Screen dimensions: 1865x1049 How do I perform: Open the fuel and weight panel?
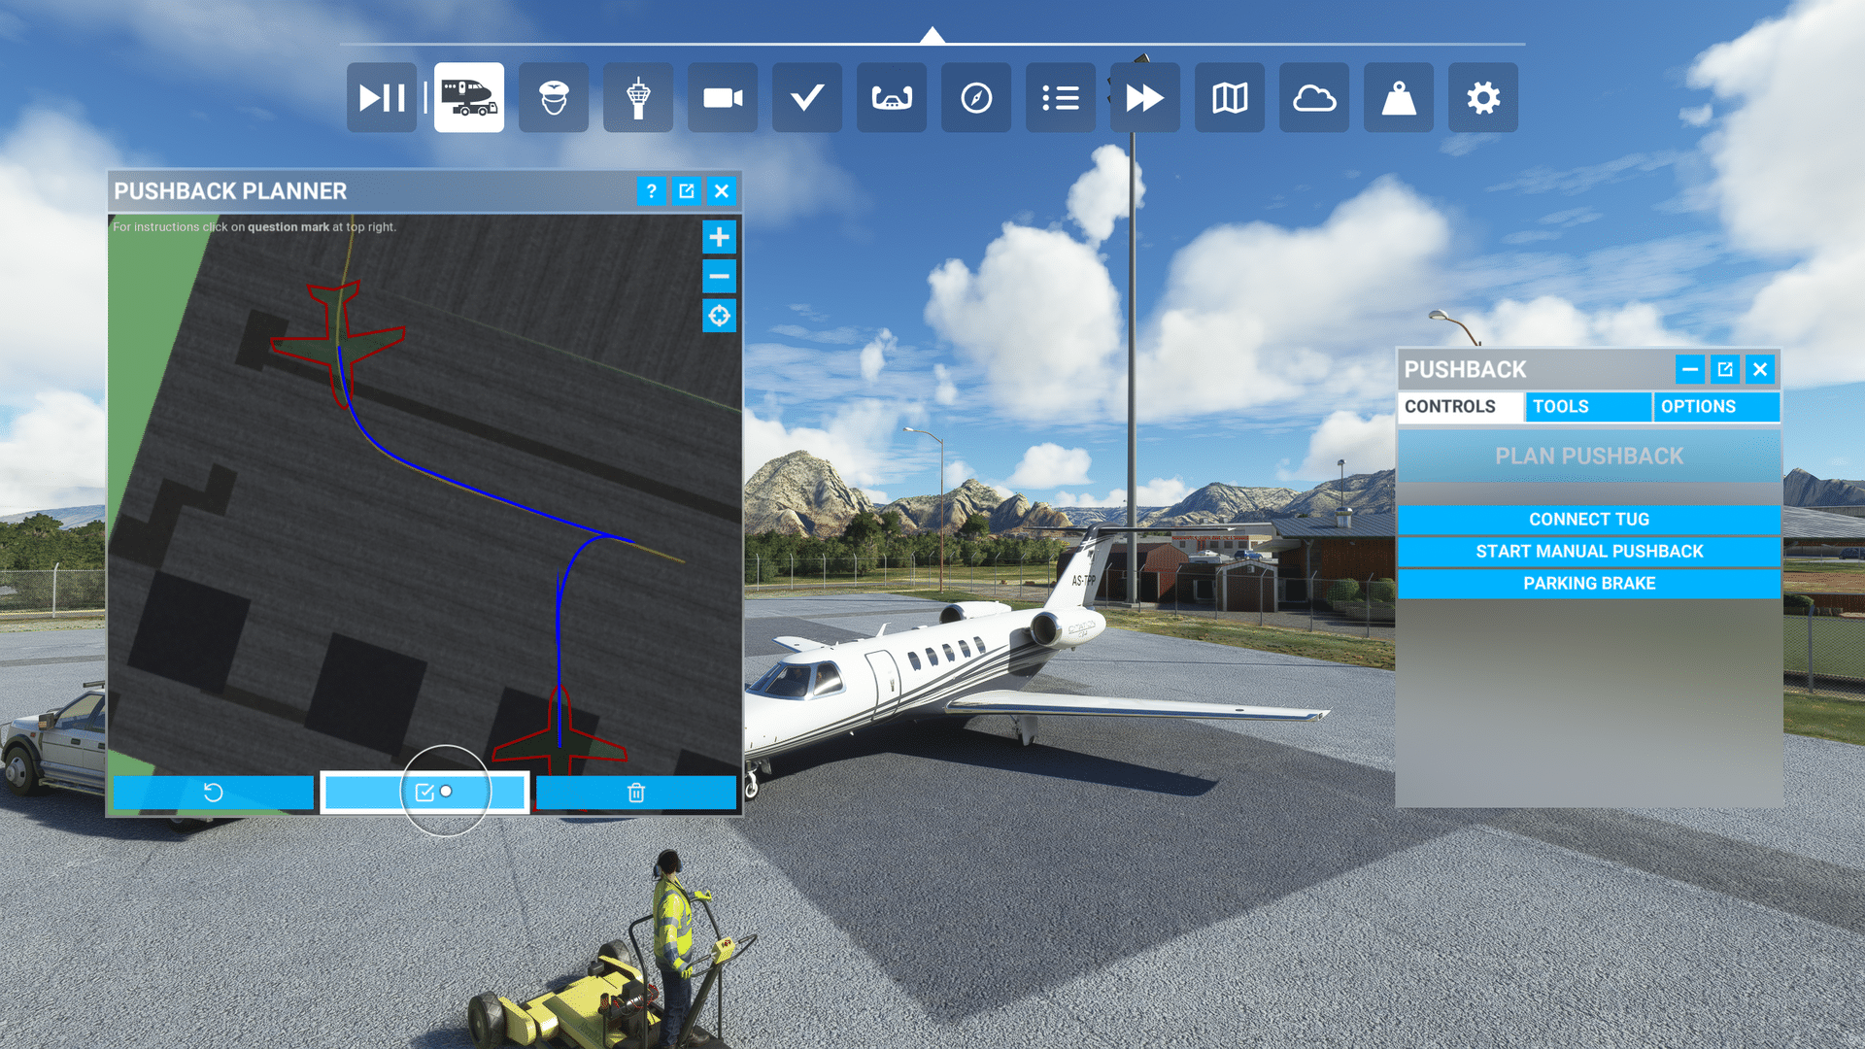tap(1399, 98)
